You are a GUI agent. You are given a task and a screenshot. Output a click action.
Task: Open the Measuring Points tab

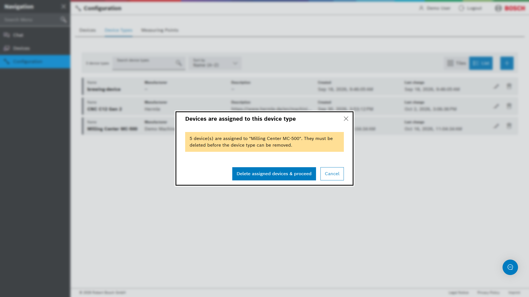click(160, 30)
